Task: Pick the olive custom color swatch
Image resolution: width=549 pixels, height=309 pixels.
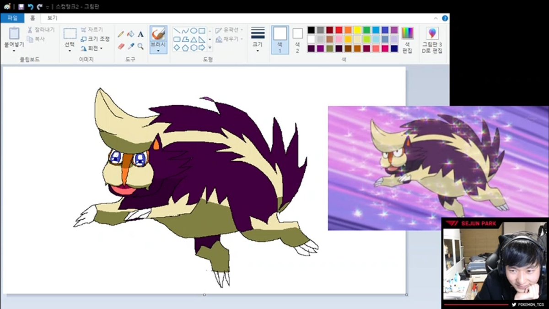Action: coord(330,49)
